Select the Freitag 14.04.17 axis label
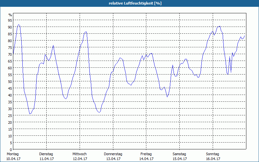This screenshot has height=162, width=259. (x=146, y=156)
